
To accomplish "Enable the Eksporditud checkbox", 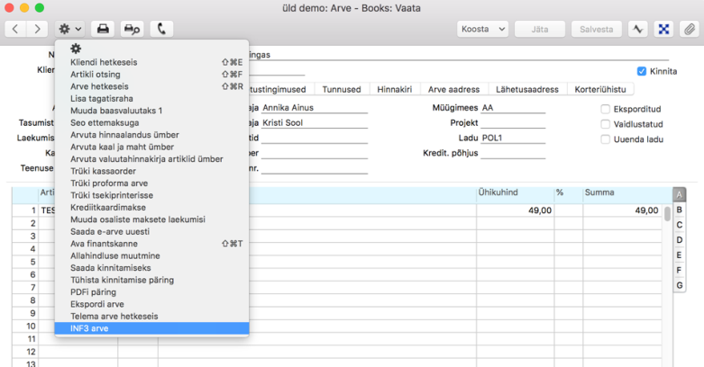I will click(x=605, y=109).
